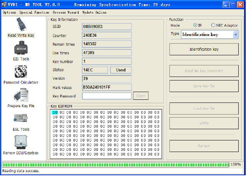Select the NEC Adaptor mode radio button

(x=213, y=25)
